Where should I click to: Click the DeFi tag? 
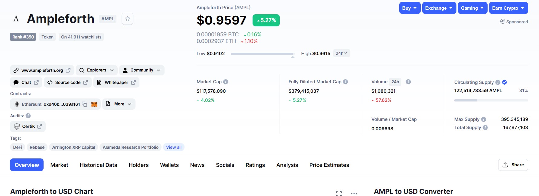coord(18,147)
